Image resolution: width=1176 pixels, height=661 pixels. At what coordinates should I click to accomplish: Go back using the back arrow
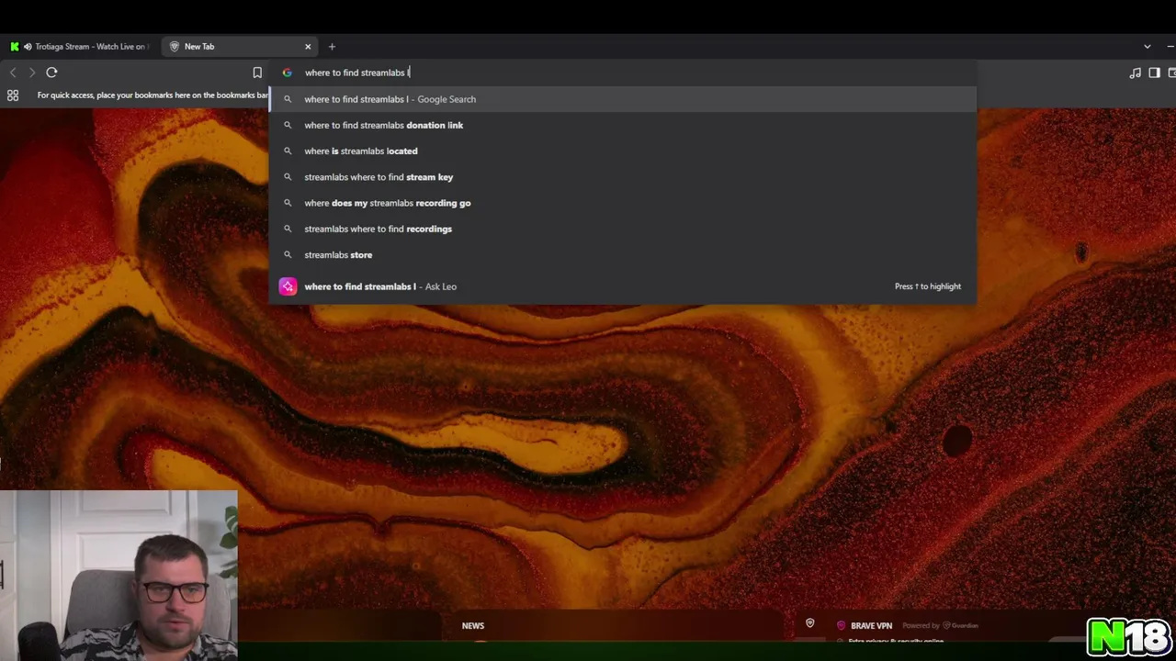(13, 73)
